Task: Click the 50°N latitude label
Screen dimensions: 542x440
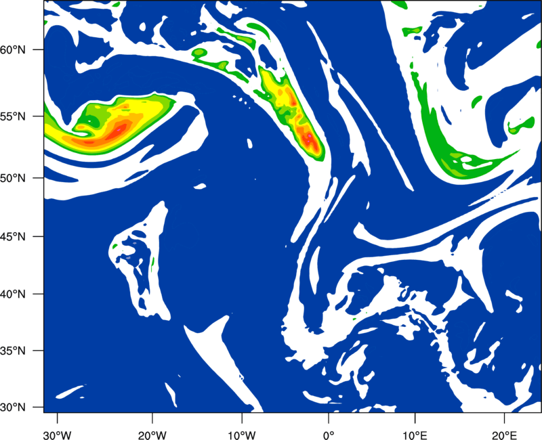Action: [x=13, y=179]
